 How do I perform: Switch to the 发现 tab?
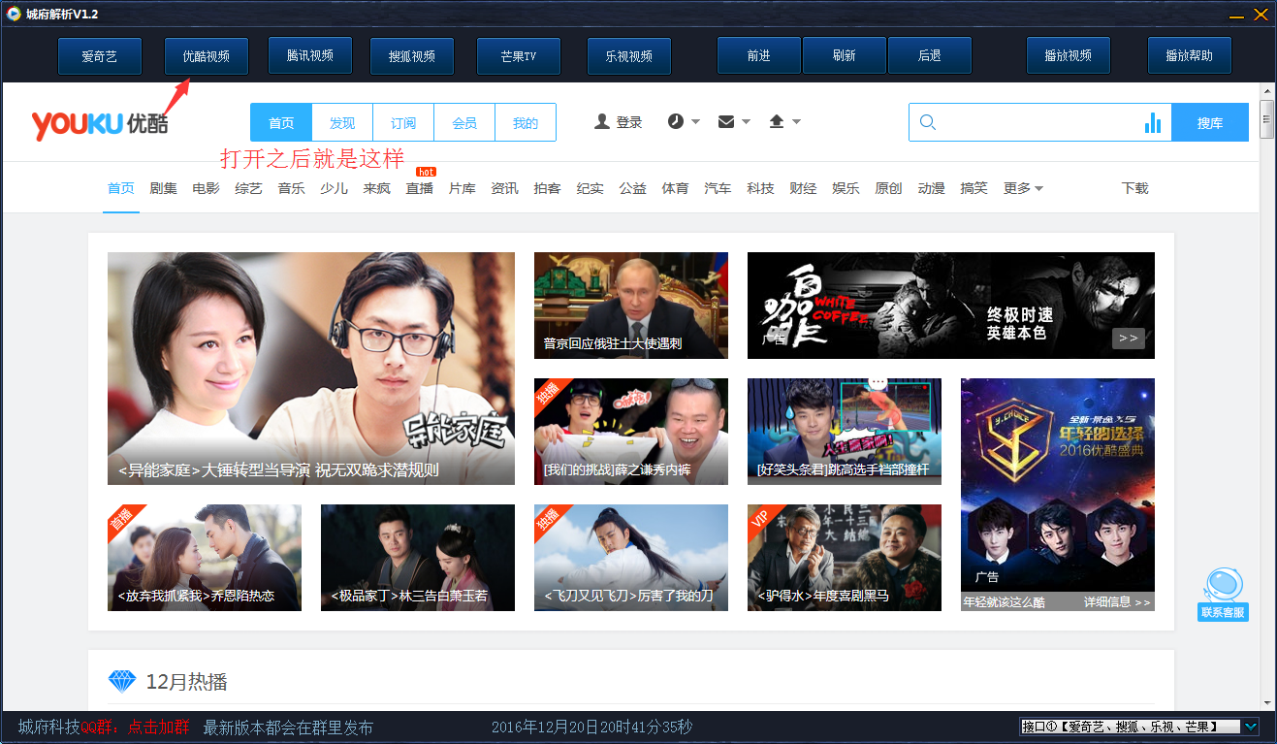coord(342,123)
